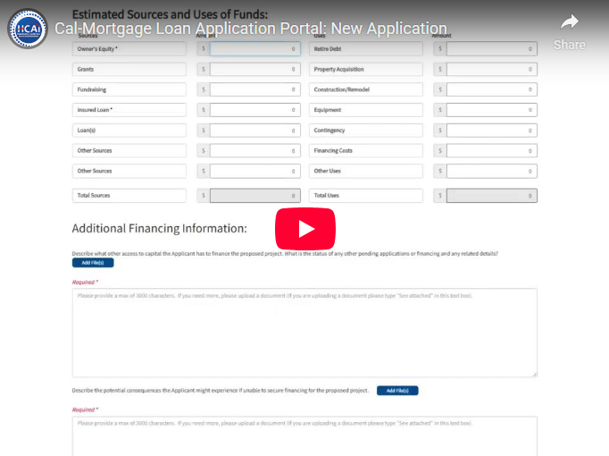Click the access to capital description text area

304,333
